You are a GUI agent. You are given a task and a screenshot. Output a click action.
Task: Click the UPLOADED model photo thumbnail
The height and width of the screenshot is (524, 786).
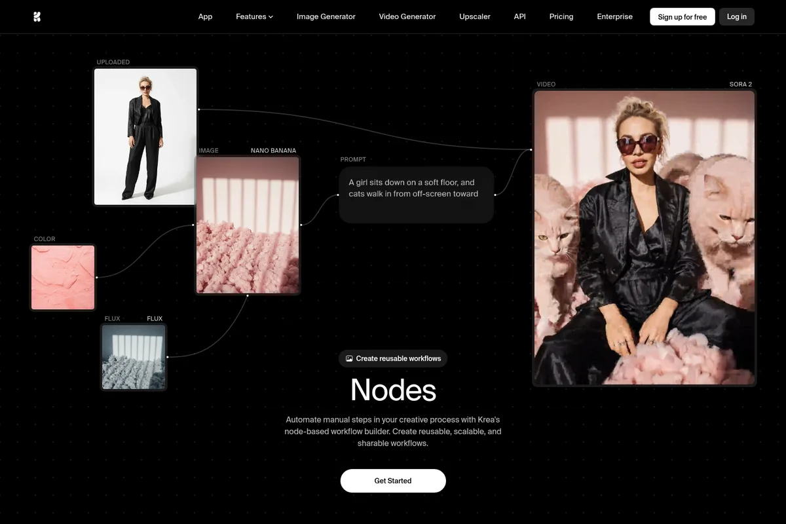145,136
